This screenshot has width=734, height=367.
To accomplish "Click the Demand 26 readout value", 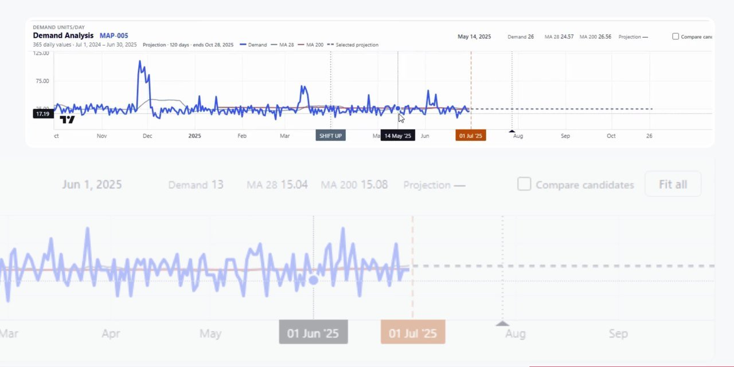I will pos(521,37).
